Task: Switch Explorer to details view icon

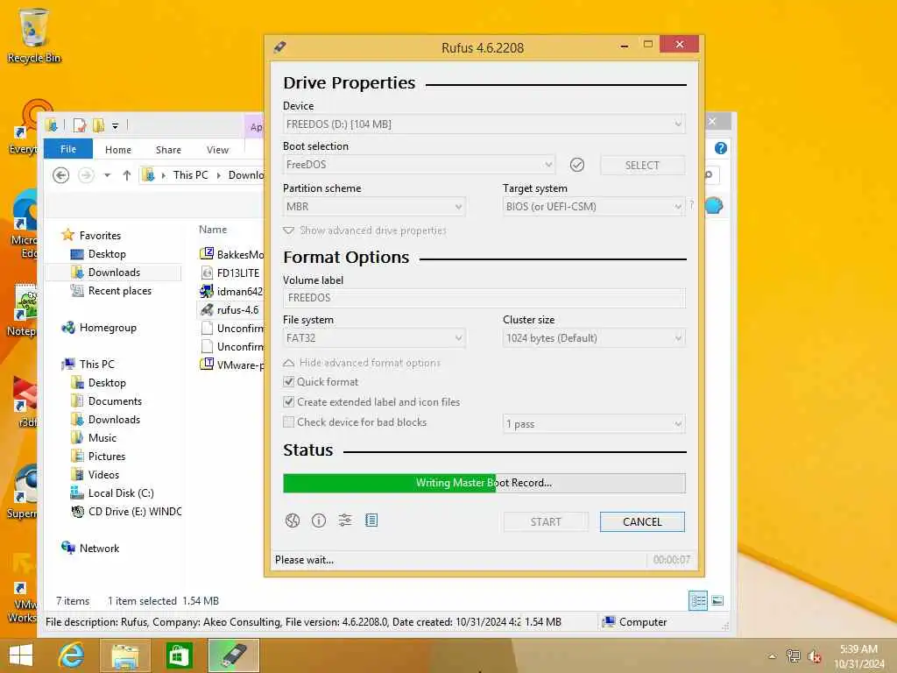Action: (x=698, y=601)
